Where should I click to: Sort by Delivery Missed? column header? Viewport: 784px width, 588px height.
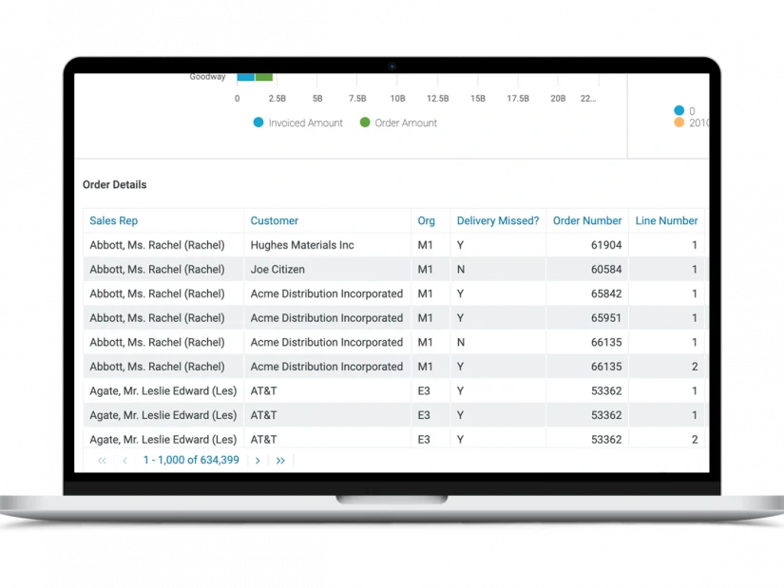point(498,220)
